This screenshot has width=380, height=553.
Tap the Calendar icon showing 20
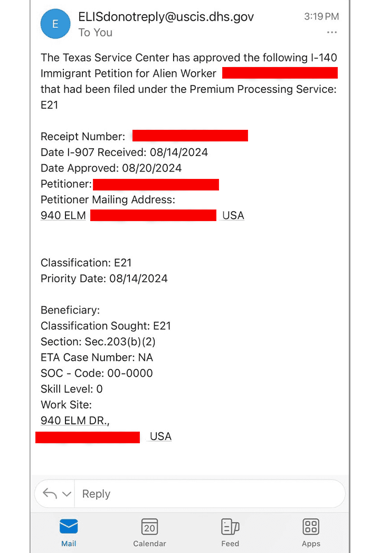pos(149,527)
